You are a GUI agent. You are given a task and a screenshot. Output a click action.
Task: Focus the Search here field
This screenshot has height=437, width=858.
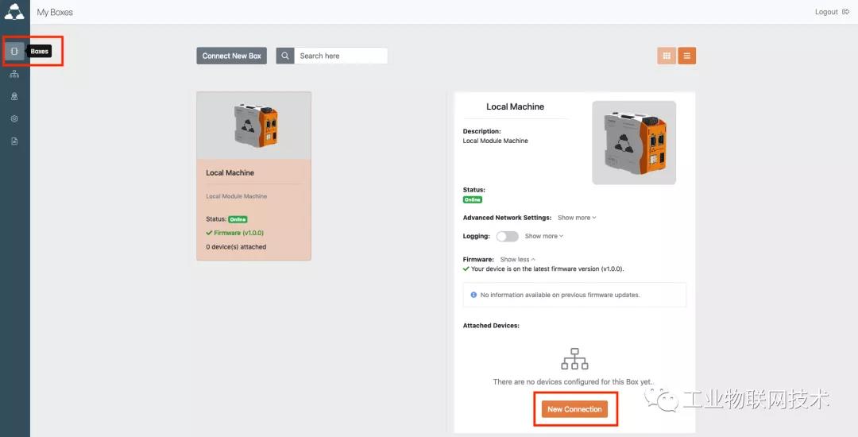tap(341, 56)
